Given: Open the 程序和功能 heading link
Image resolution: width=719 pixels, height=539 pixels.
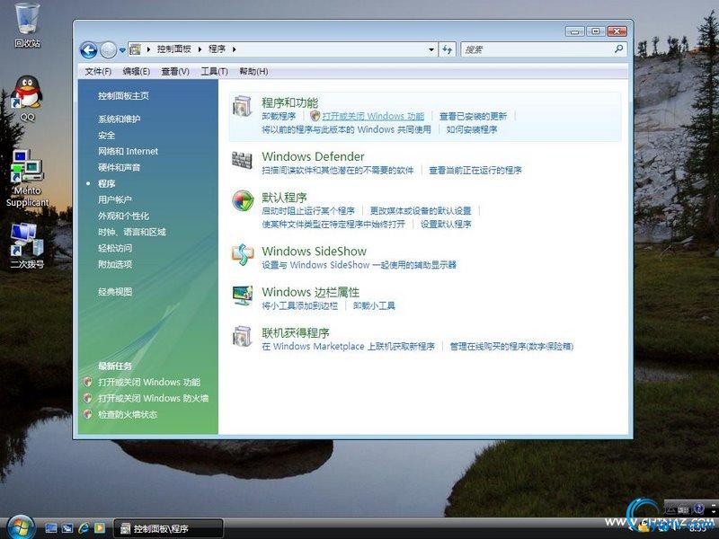Looking at the screenshot, I should point(289,102).
